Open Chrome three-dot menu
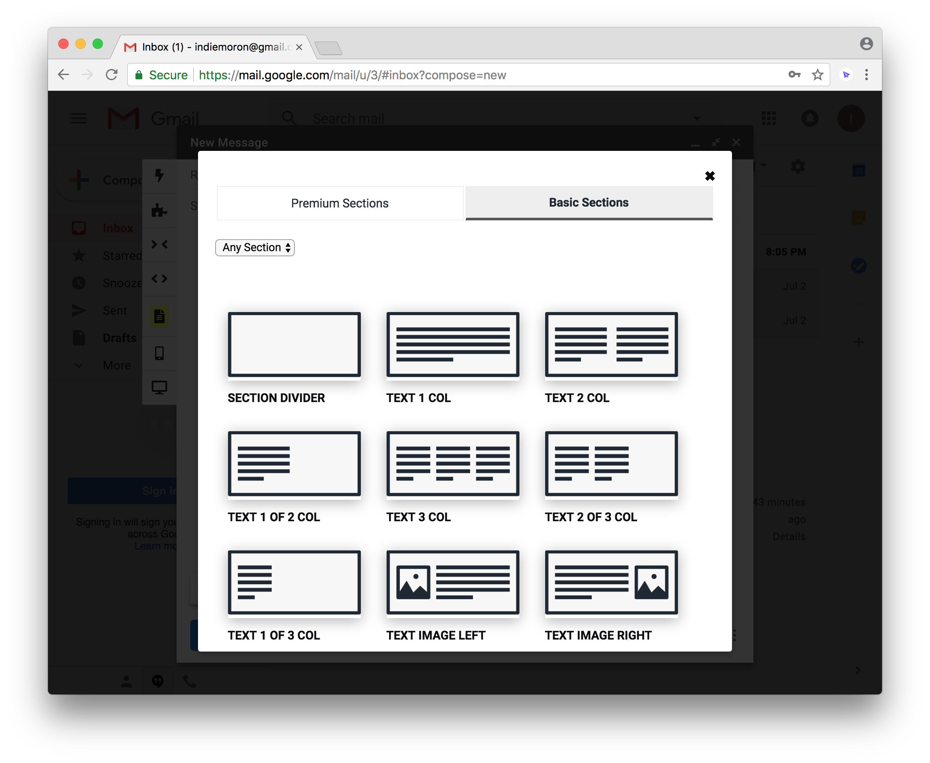 point(866,75)
